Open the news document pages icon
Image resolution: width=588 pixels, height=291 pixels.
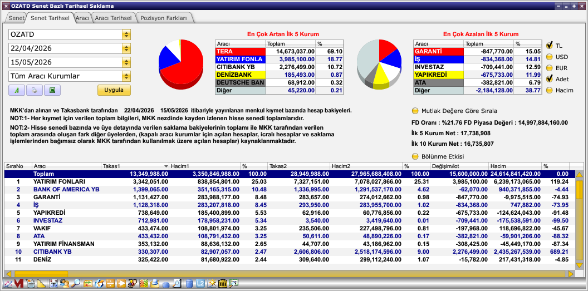[x=30, y=284]
